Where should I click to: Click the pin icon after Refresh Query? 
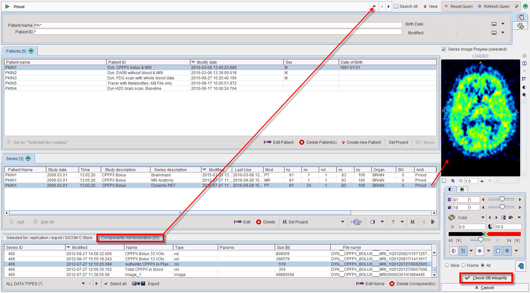[x=516, y=6]
